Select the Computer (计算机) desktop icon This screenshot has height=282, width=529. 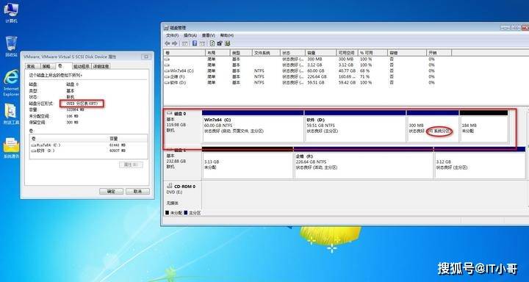(11, 12)
